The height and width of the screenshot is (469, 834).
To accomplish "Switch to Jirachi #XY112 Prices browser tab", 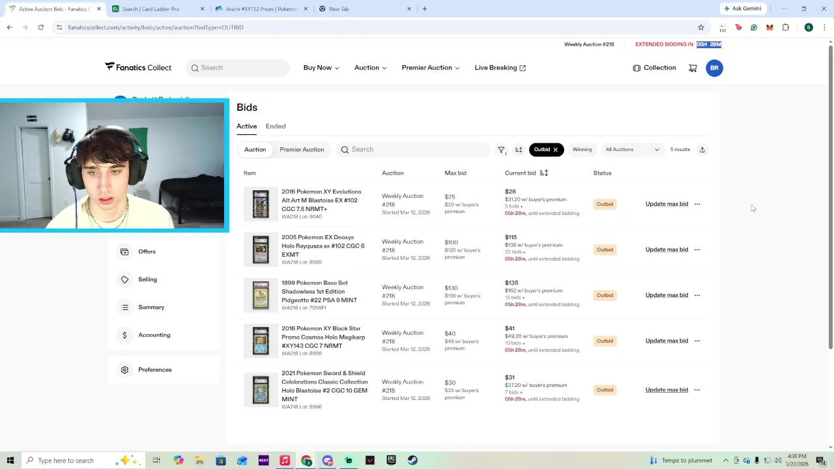I will coord(261,8).
